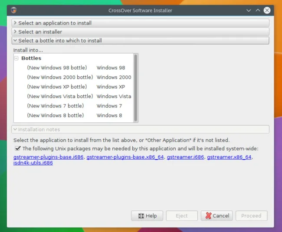This screenshot has width=282, height=232.
Task: Open the isdn4k-utils.i686 link
Action: 33,163
